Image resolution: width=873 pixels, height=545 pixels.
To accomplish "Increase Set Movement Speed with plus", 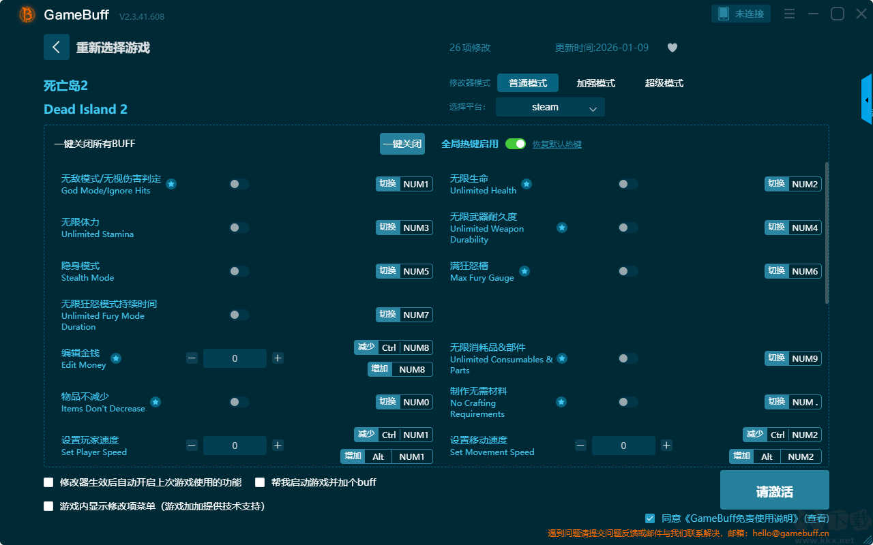I will point(666,446).
